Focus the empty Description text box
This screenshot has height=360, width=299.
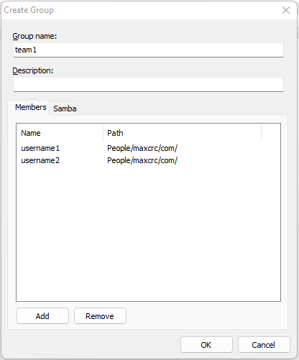point(148,84)
